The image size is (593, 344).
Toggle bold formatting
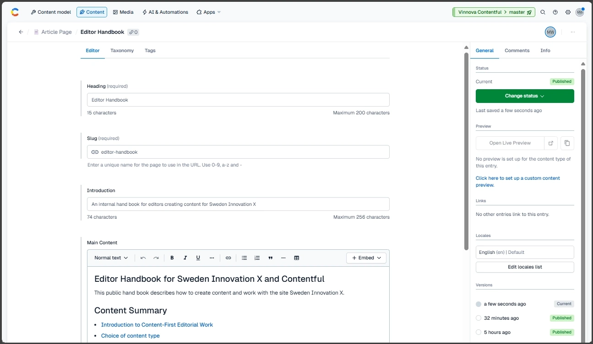[172, 258]
